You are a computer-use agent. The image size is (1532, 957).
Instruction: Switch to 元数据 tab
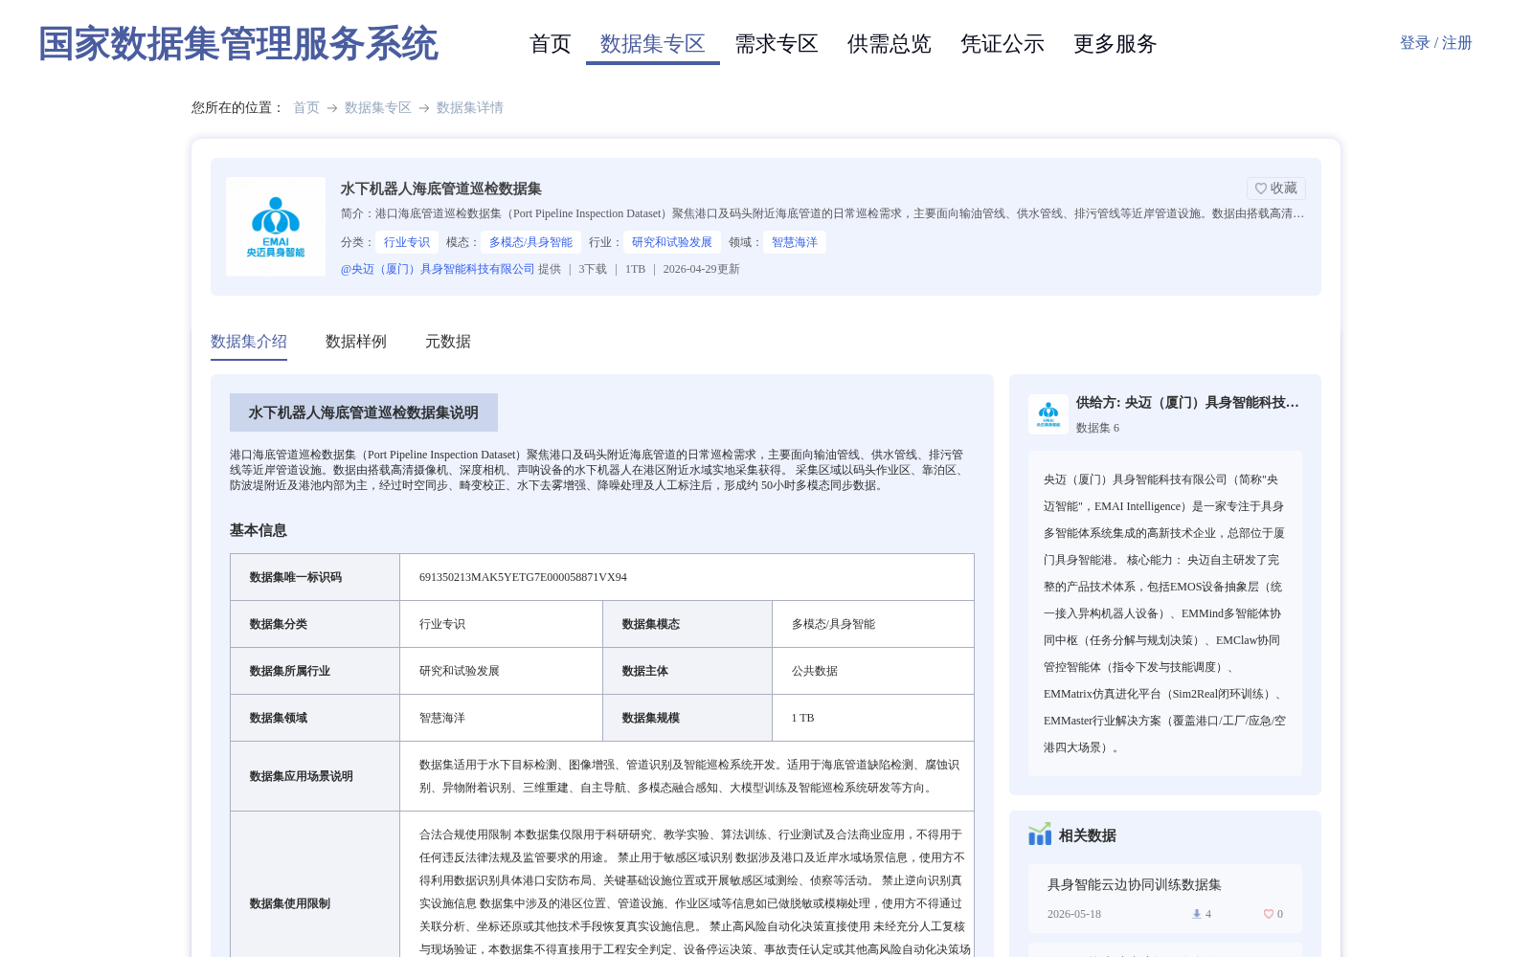(x=448, y=342)
